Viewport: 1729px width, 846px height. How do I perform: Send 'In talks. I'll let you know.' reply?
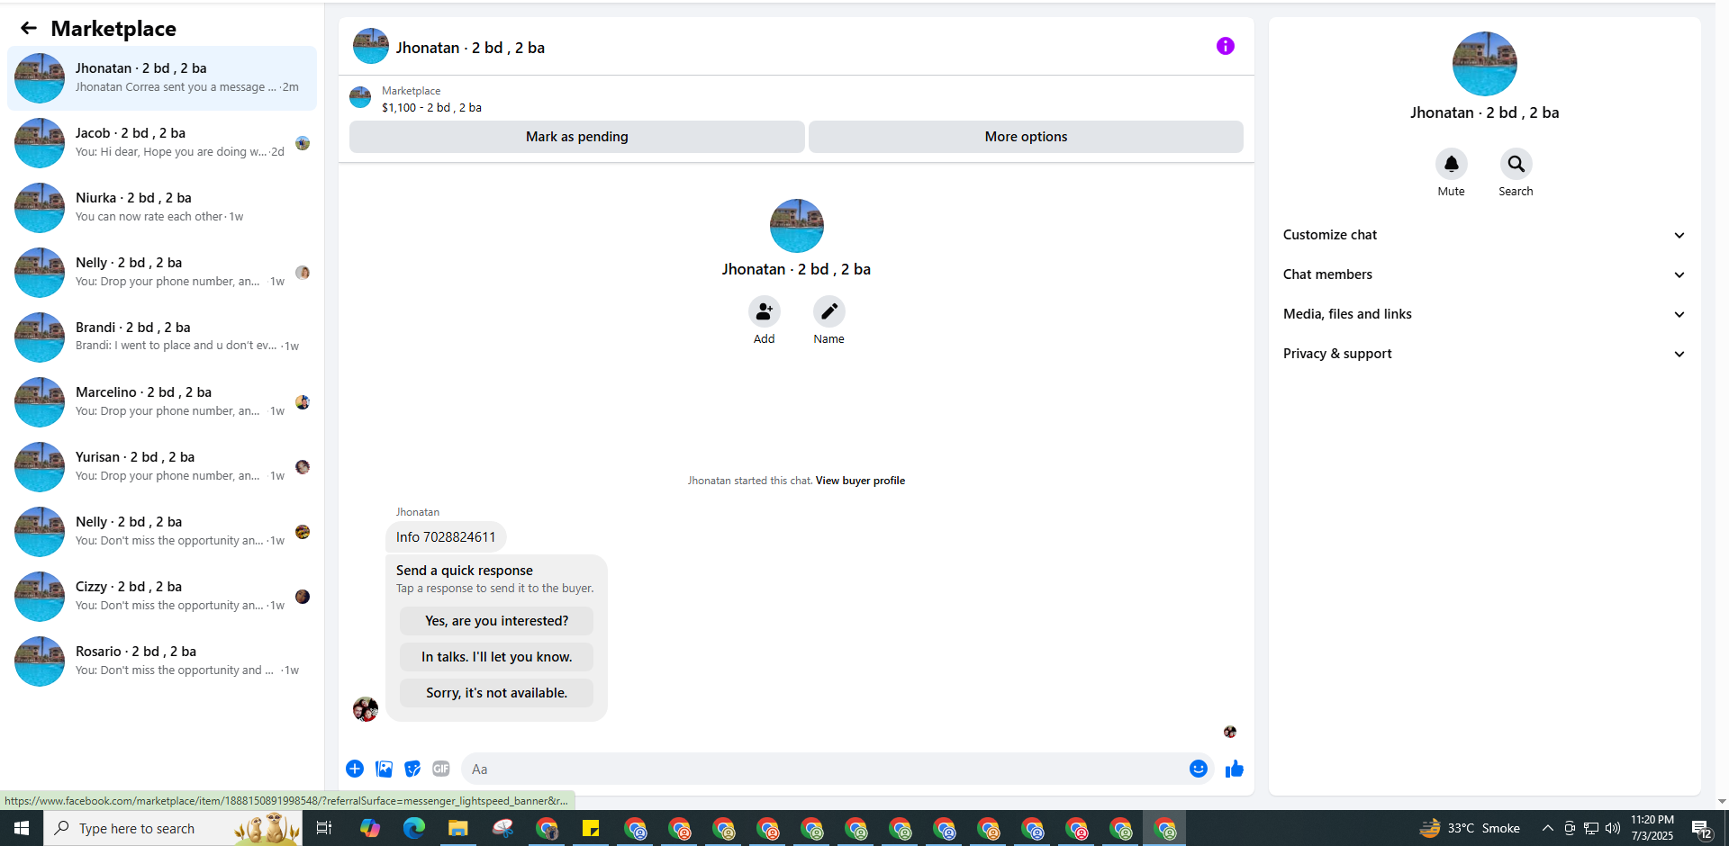pyautogui.click(x=496, y=657)
